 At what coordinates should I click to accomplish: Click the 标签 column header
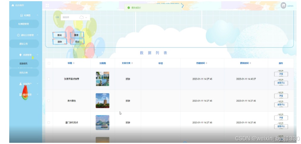161,63
